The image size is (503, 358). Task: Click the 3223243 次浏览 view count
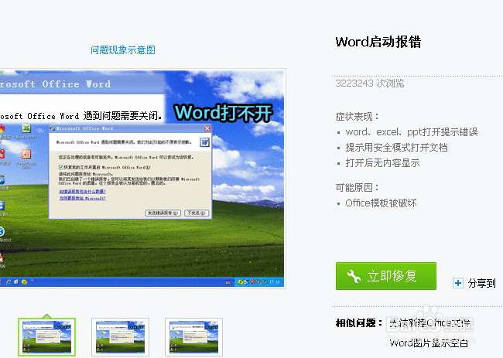[370, 84]
